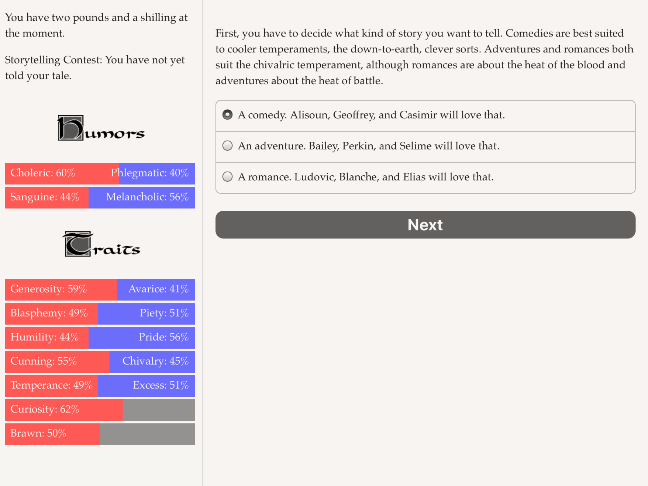This screenshot has width=648, height=486.
Task: Click the Humors heading illuminated H icon
Action: point(70,128)
